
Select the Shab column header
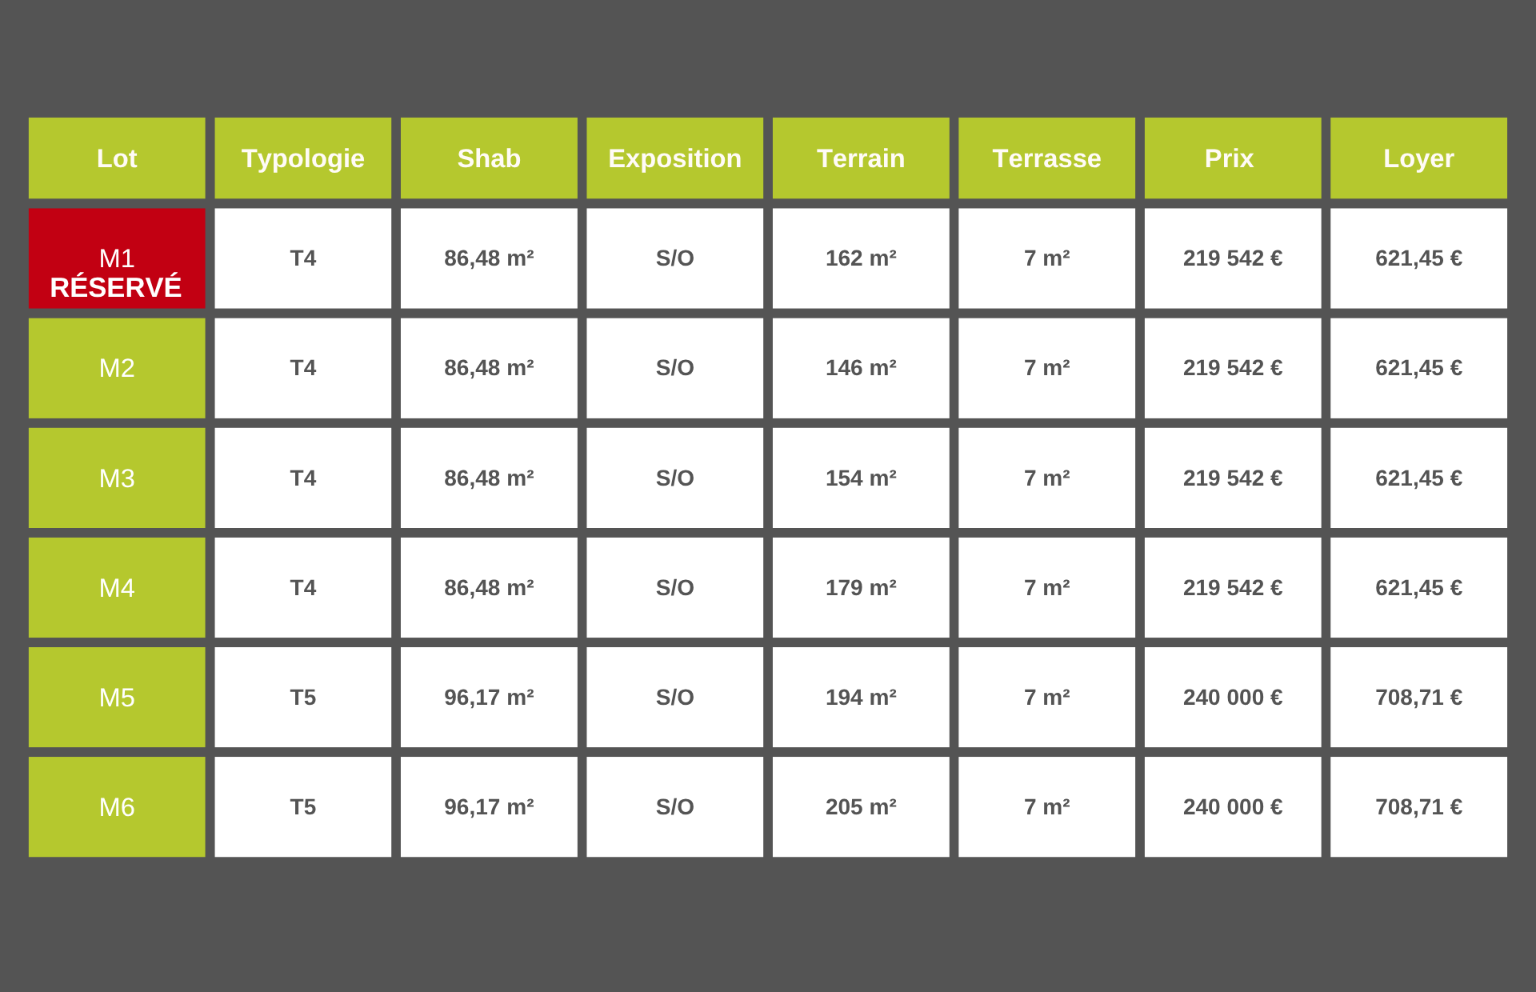point(489,158)
